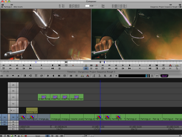Select Effect mode under Composer monitors
This screenshot has height=137, width=182.
click(96, 69)
